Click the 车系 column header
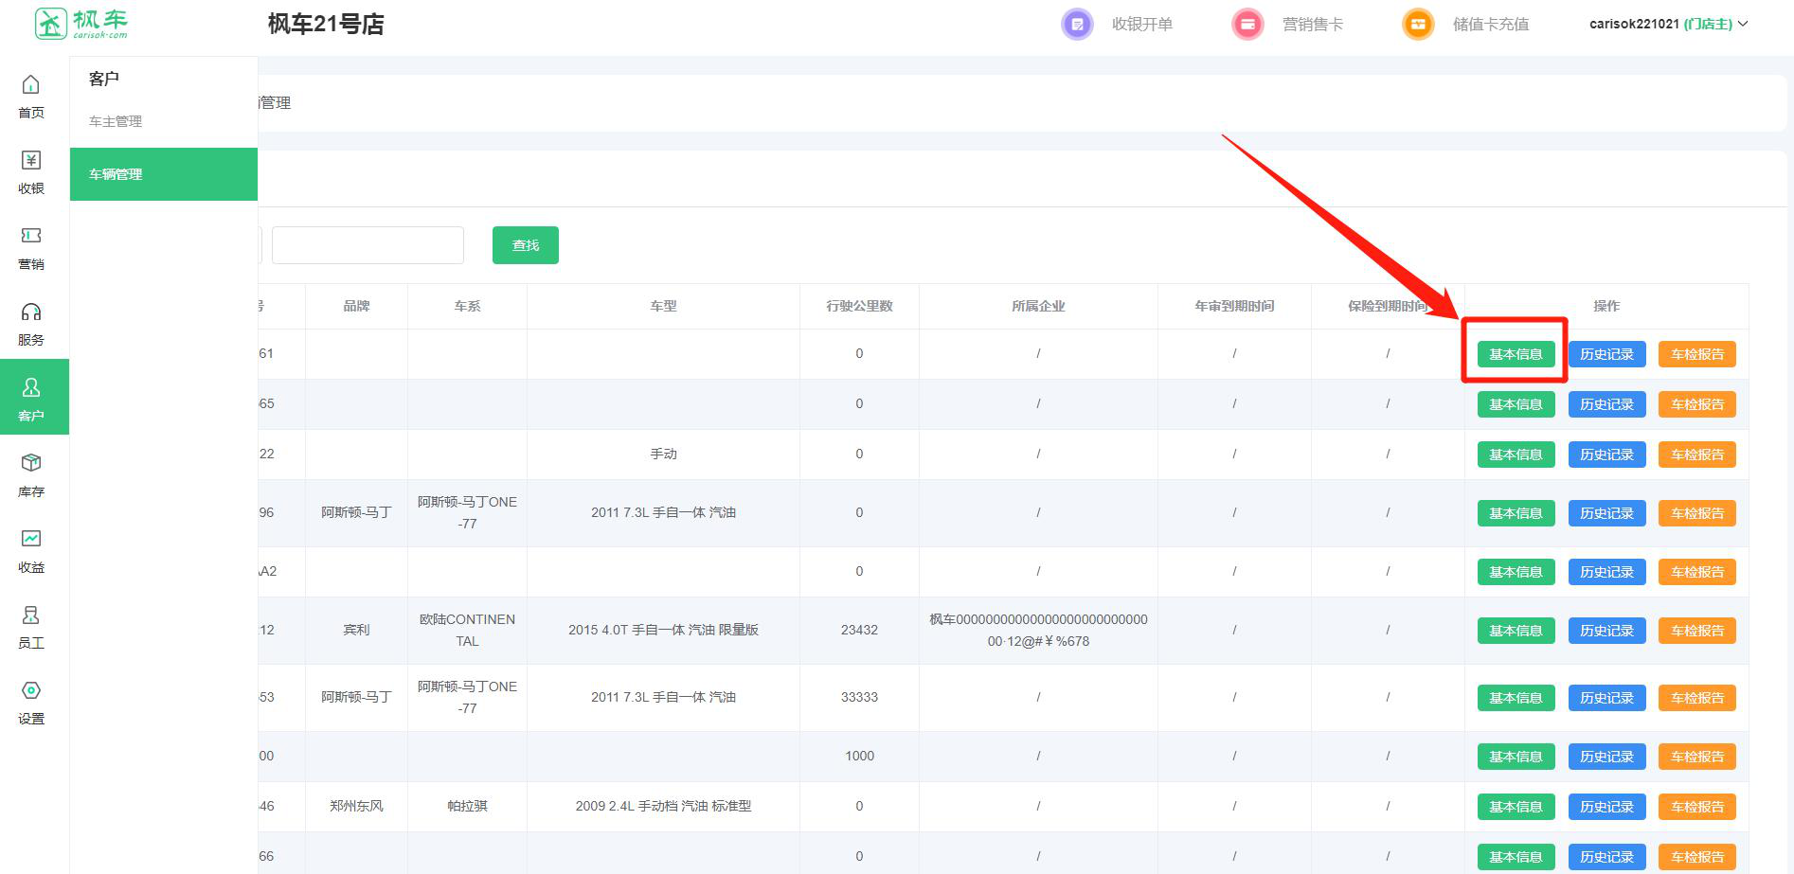Image resolution: width=1794 pixels, height=874 pixels. tap(467, 306)
